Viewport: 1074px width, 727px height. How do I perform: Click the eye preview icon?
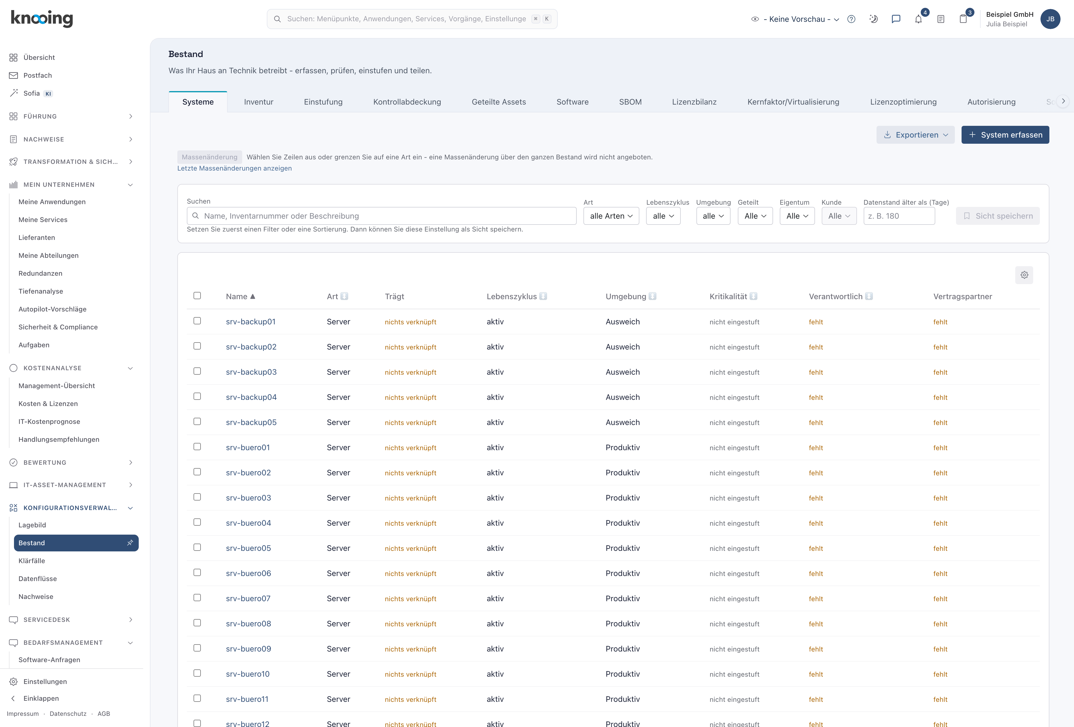pos(755,19)
